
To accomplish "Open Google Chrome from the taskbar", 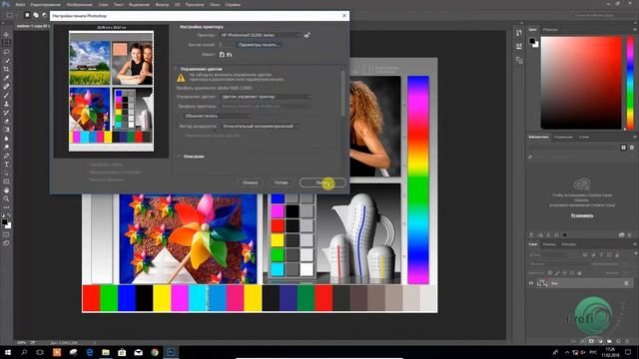I will [155, 352].
